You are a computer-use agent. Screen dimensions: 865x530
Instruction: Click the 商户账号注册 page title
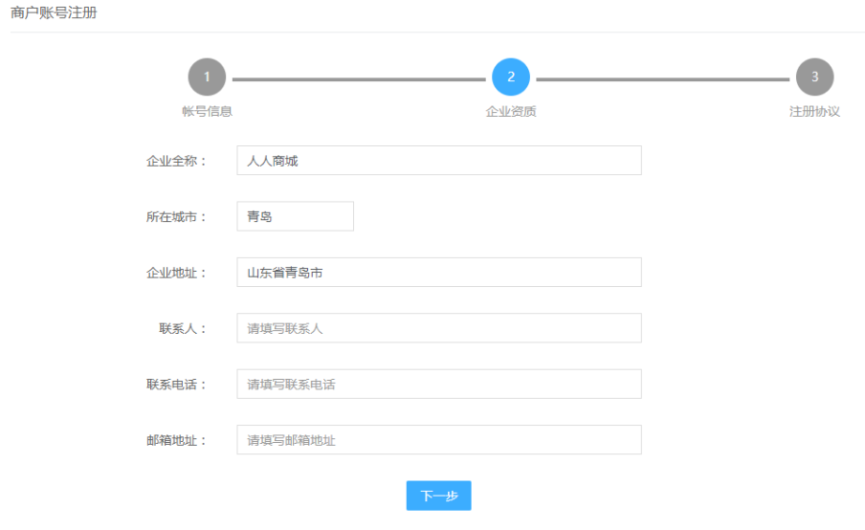click(x=54, y=12)
